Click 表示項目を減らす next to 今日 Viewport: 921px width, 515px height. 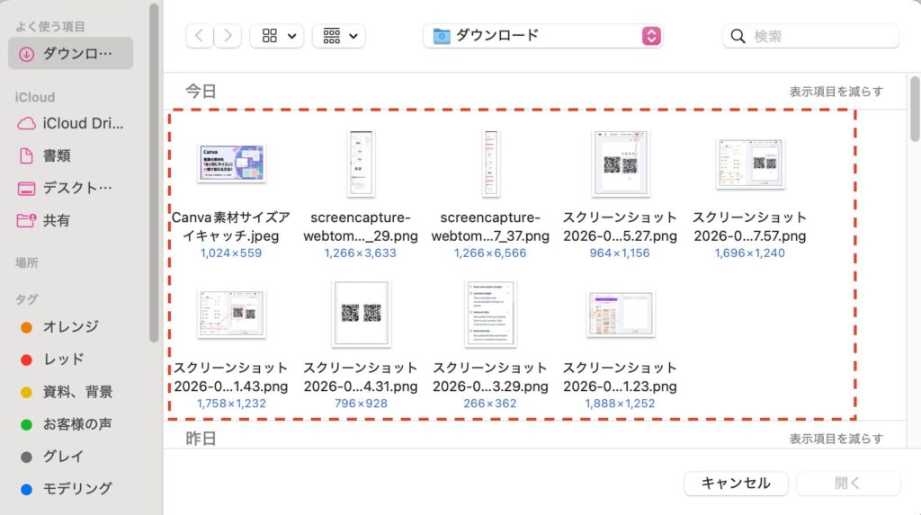836,92
